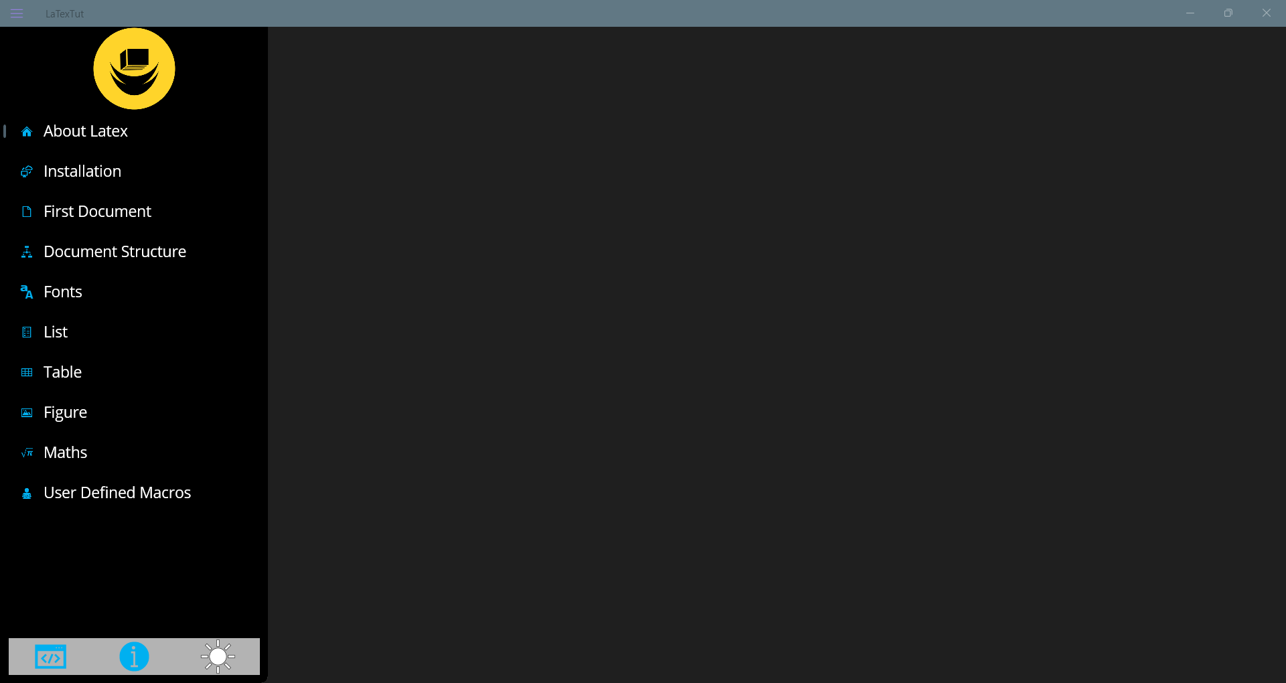Click the hierarchy icon for Document Structure

[x=27, y=252]
